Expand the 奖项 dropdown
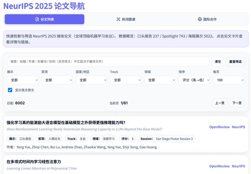This screenshot has height=174, width=251. (x=57, y=80)
